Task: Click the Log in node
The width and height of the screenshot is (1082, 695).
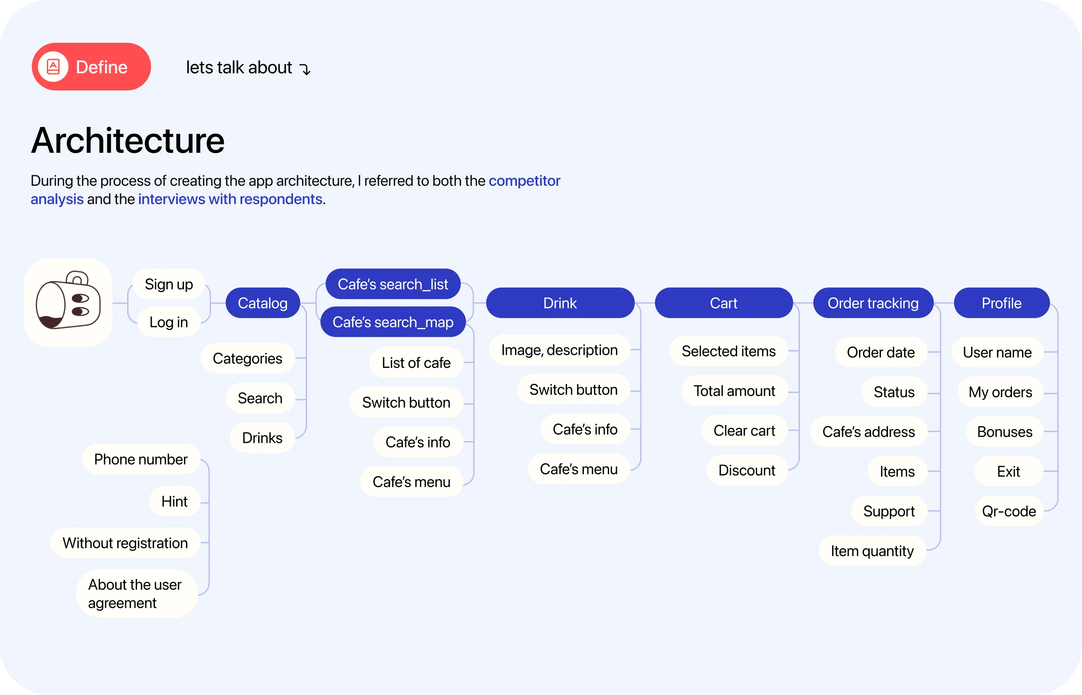Action: tap(168, 322)
